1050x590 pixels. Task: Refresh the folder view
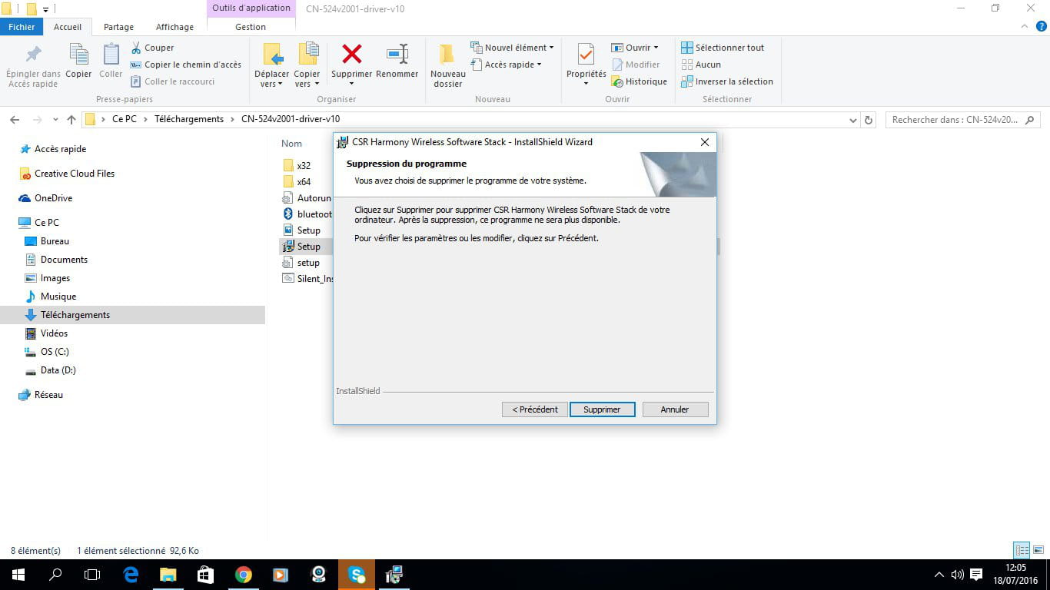tap(869, 120)
